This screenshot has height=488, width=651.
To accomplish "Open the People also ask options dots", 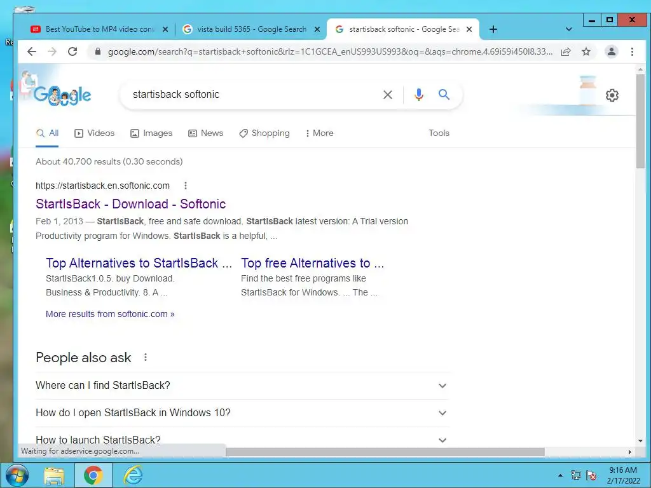I will (x=146, y=357).
